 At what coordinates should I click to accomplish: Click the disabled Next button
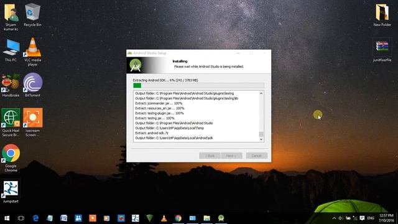point(231,156)
